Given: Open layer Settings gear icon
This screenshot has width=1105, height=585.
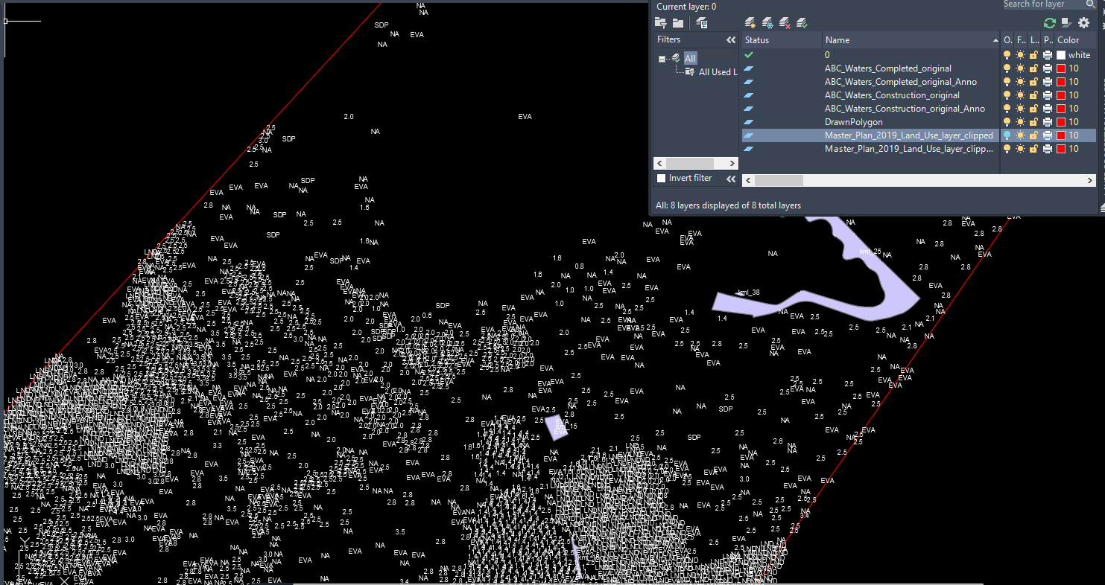Looking at the screenshot, I should [1084, 23].
